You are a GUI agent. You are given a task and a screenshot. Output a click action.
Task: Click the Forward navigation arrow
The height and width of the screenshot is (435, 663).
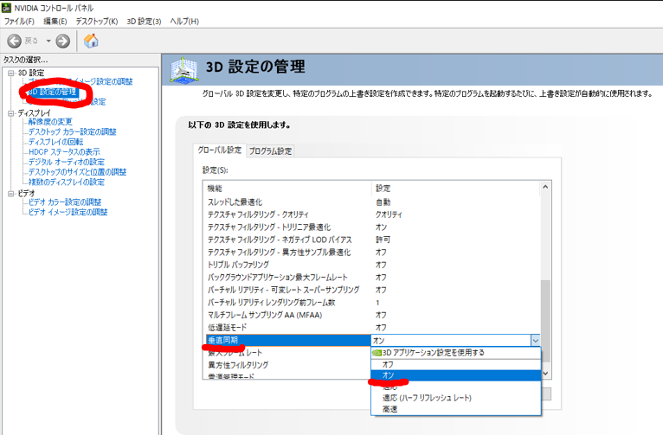tap(62, 41)
